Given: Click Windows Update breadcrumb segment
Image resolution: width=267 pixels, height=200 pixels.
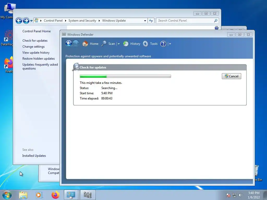Looking at the screenshot, I should 114,21.
